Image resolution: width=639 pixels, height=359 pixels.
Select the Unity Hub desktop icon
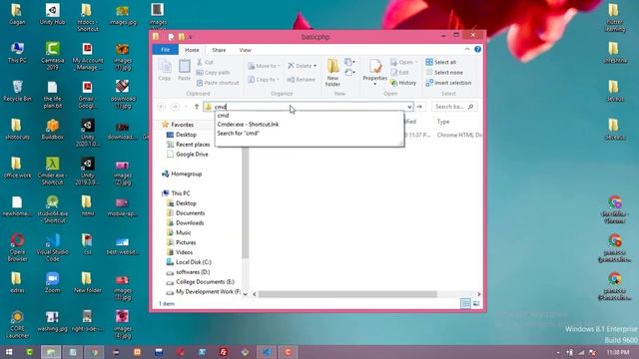coord(53,14)
